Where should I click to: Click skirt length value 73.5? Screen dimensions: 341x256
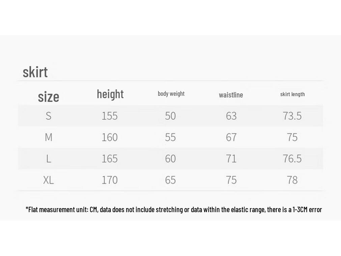(x=292, y=116)
